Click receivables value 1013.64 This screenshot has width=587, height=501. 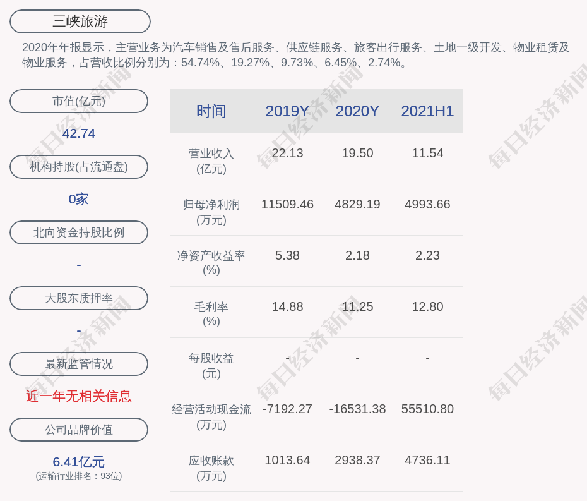click(x=287, y=460)
